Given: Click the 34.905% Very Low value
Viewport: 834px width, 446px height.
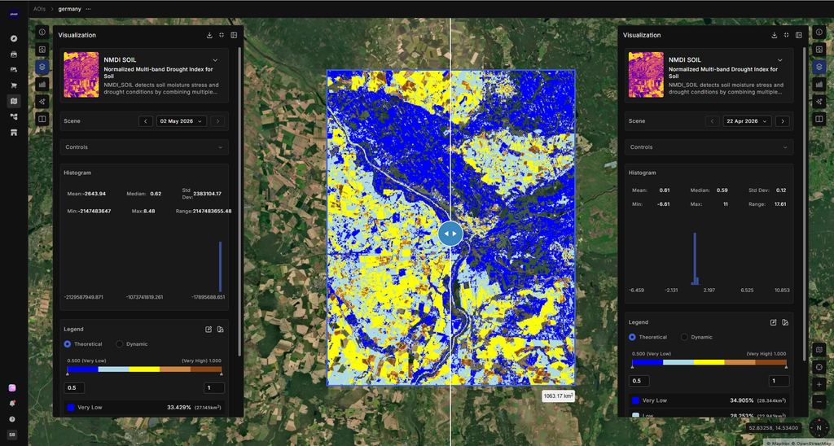Looking at the screenshot, I should click(x=740, y=400).
